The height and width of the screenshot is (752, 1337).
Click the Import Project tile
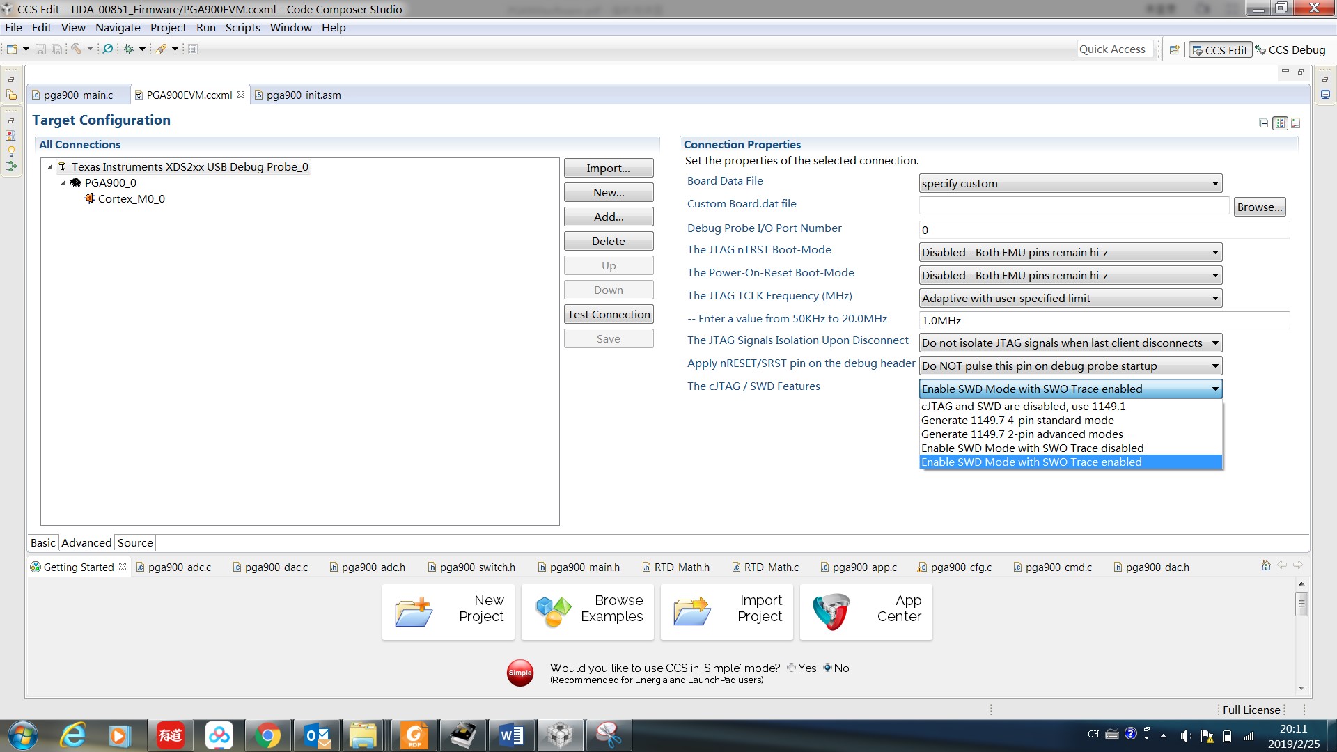point(727,612)
